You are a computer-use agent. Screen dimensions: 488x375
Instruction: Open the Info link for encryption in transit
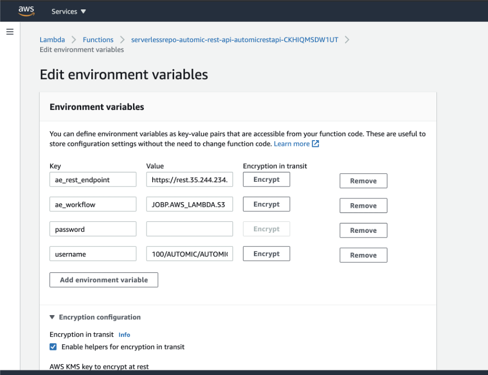tap(124, 335)
